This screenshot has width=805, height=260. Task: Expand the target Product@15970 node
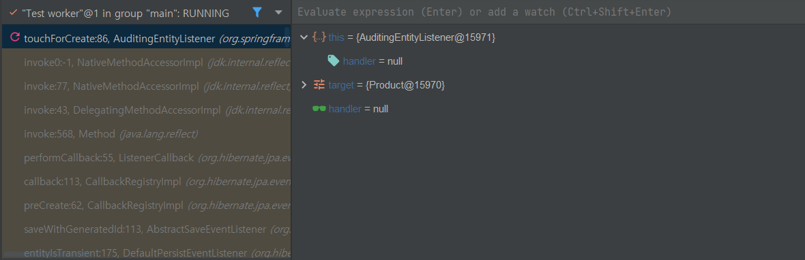(x=304, y=85)
